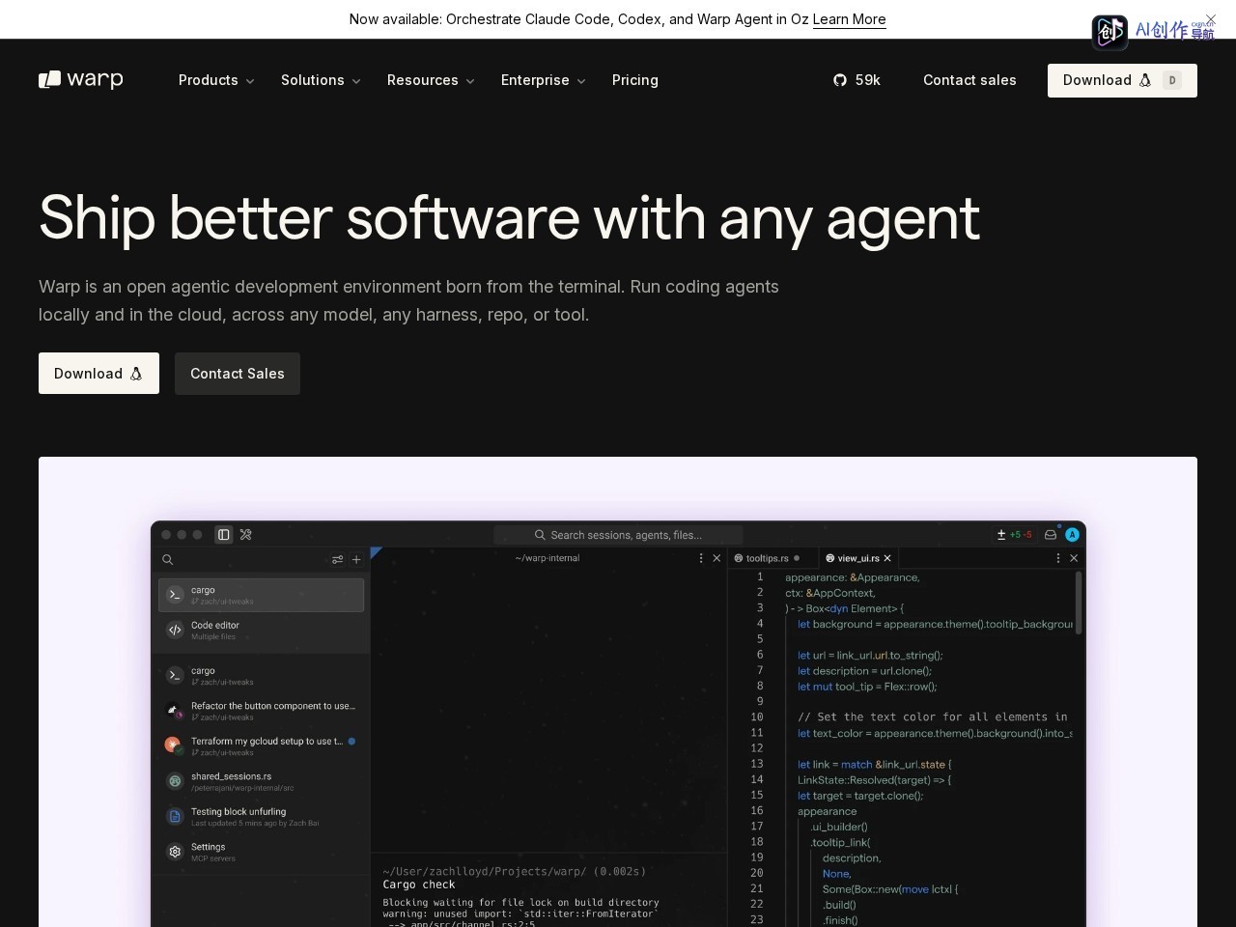The height and width of the screenshot is (927, 1236).
Task: Select the cargo session beneath Code editor
Action: [x=261, y=676]
